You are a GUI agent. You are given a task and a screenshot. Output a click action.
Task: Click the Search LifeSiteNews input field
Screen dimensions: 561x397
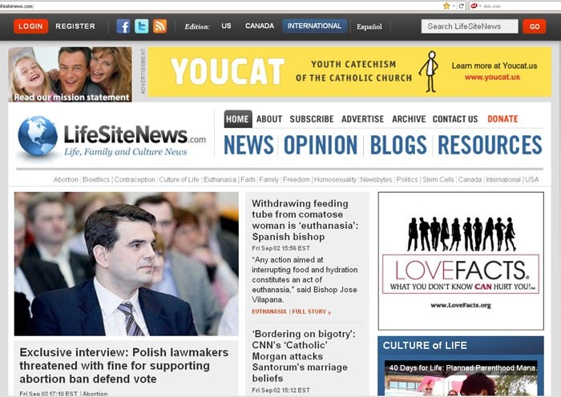coord(470,26)
